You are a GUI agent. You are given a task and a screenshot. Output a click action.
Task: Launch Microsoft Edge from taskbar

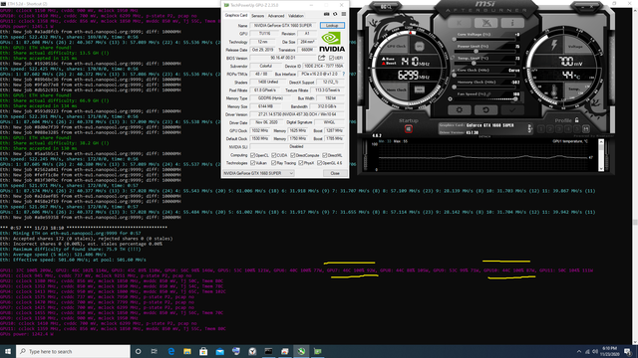pos(170,351)
